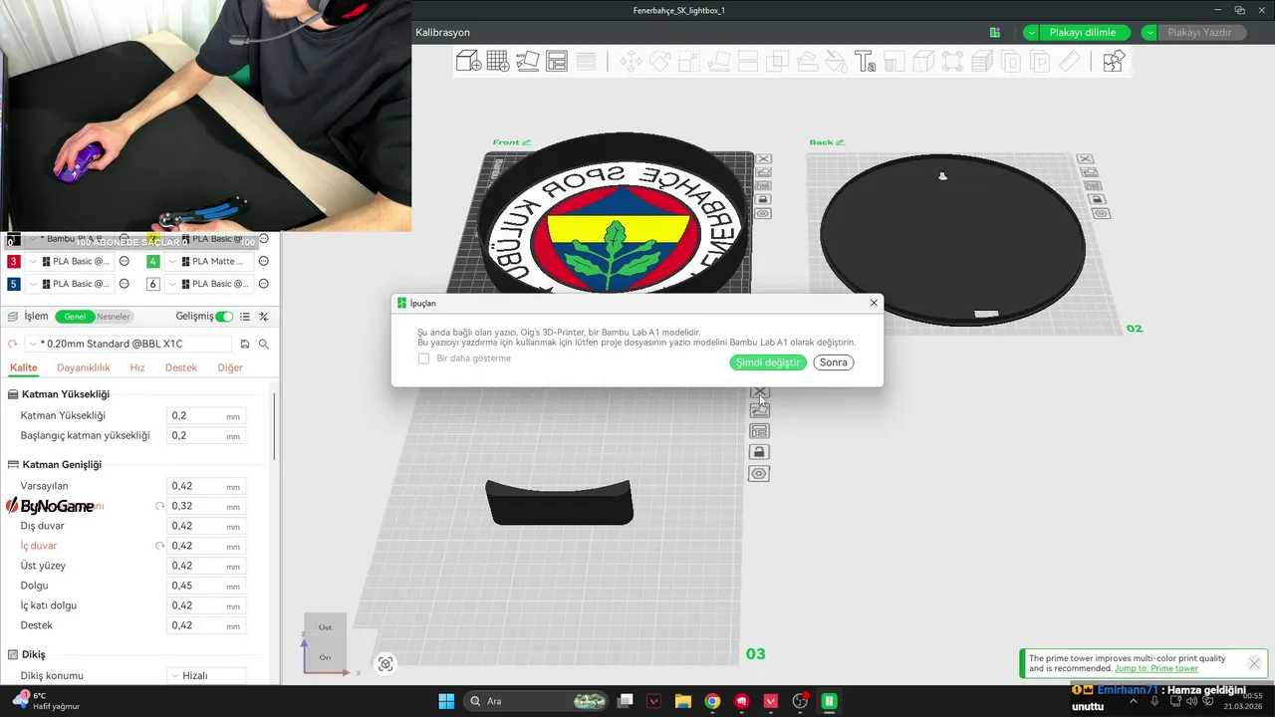The height and width of the screenshot is (717, 1275).
Task: Close the İpuçları dialog
Action: (x=874, y=303)
